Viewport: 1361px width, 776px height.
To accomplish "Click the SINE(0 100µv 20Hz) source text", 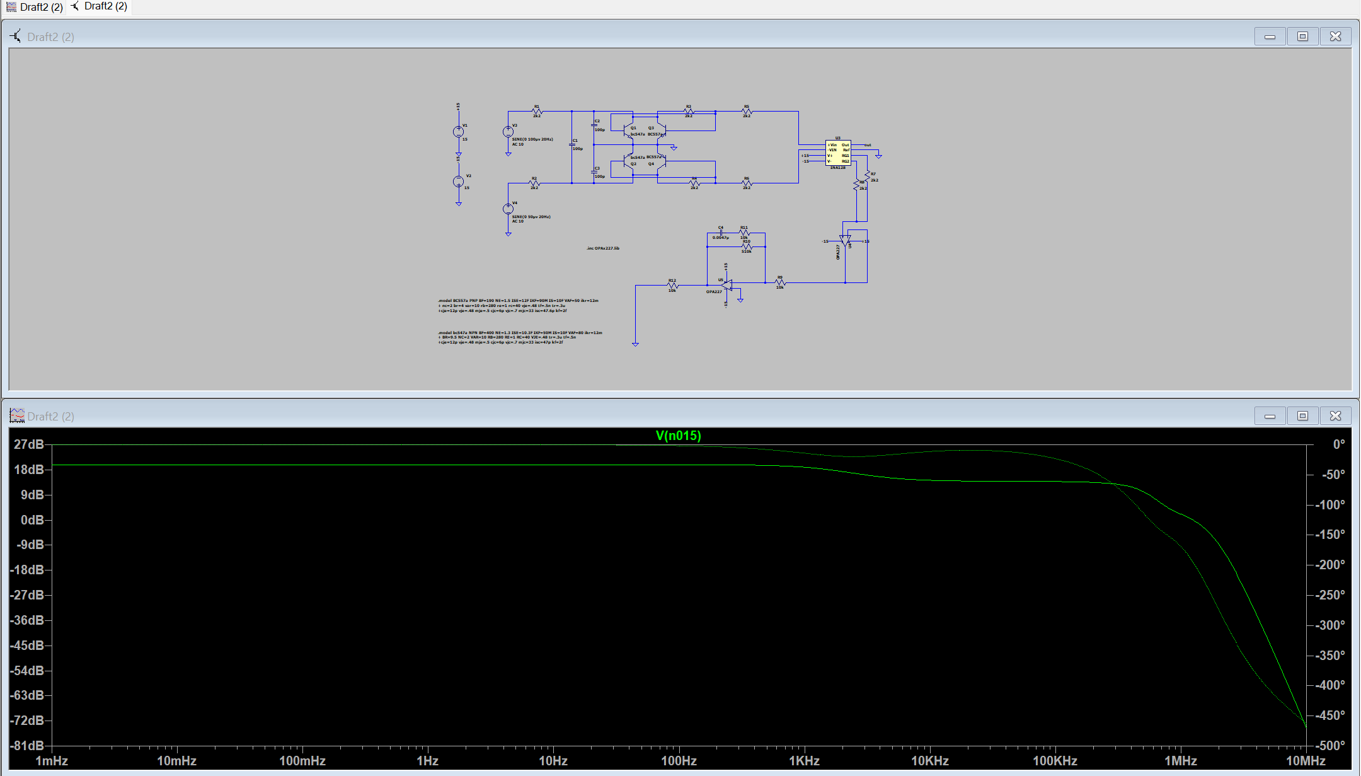I will [x=532, y=139].
